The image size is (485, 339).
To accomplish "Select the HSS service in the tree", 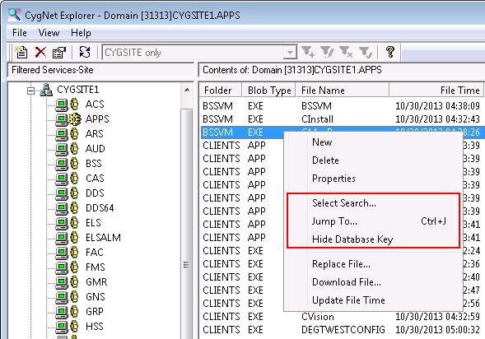I will pos(95,327).
